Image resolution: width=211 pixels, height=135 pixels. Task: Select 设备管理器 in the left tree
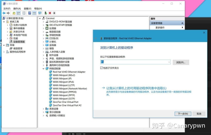[19, 42]
